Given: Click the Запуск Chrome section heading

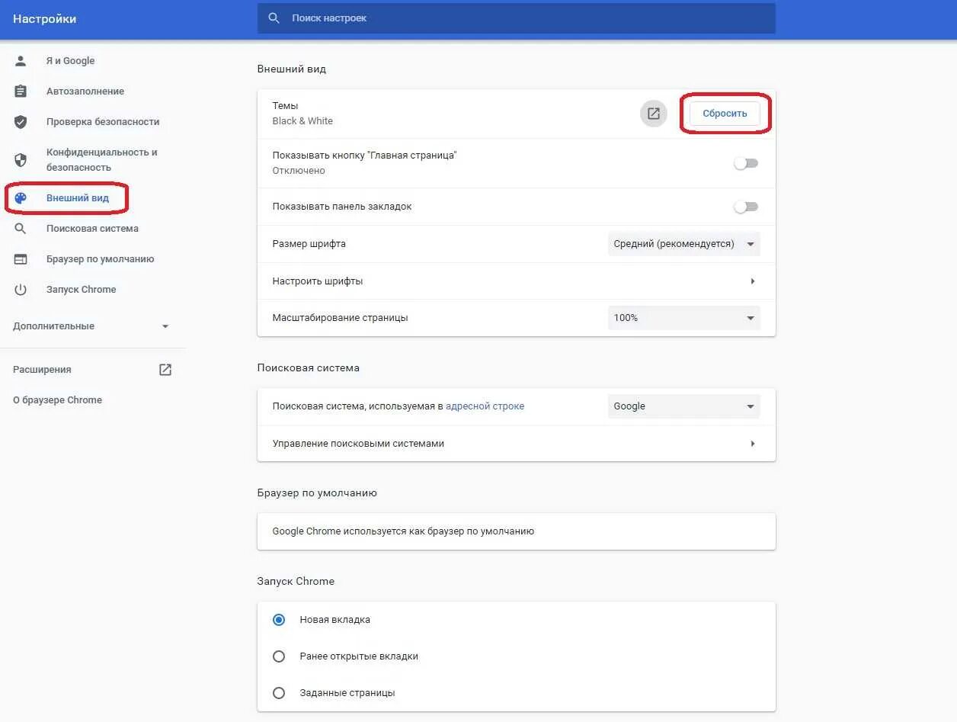Looking at the screenshot, I should click(x=296, y=582).
